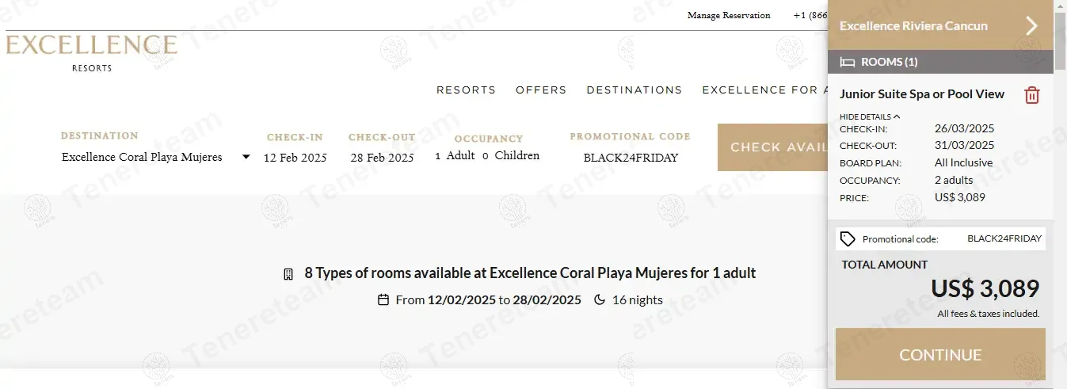Click the arrow beside Excellence Riviera Cancun
This screenshot has height=389, width=1067.
point(1031,26)
